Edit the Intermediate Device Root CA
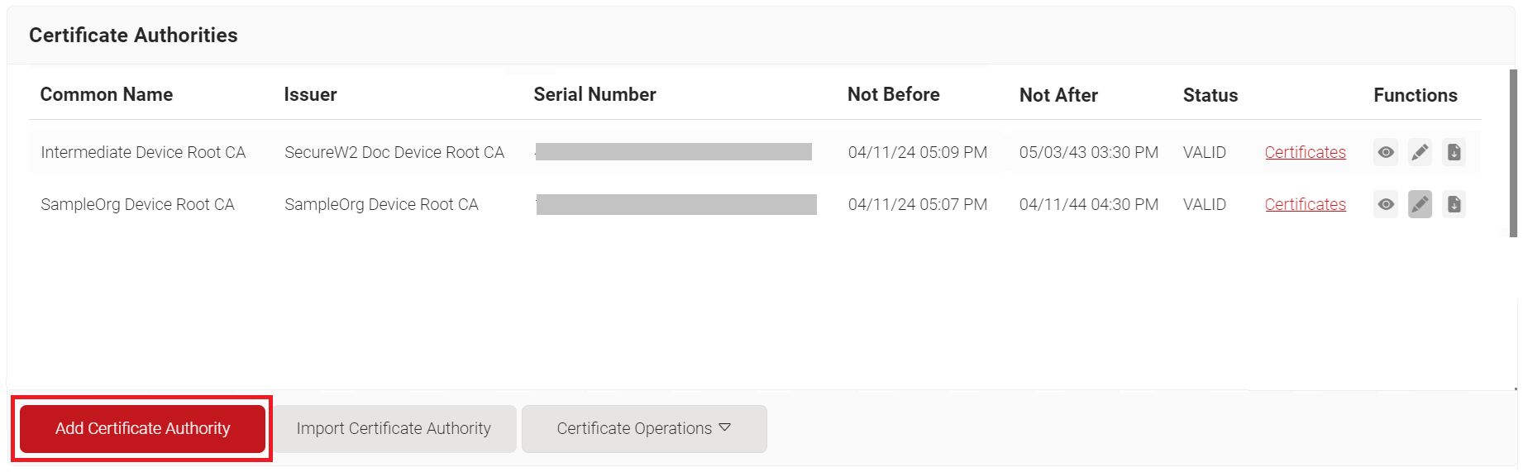 point(1420,152)
